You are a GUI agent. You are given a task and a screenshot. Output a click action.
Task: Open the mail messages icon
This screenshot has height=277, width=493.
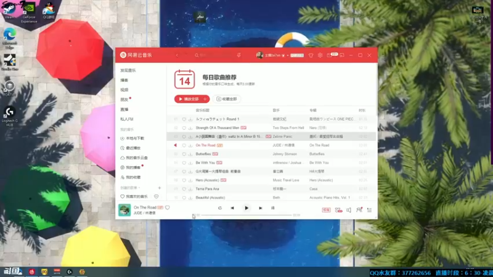point(329,55)
